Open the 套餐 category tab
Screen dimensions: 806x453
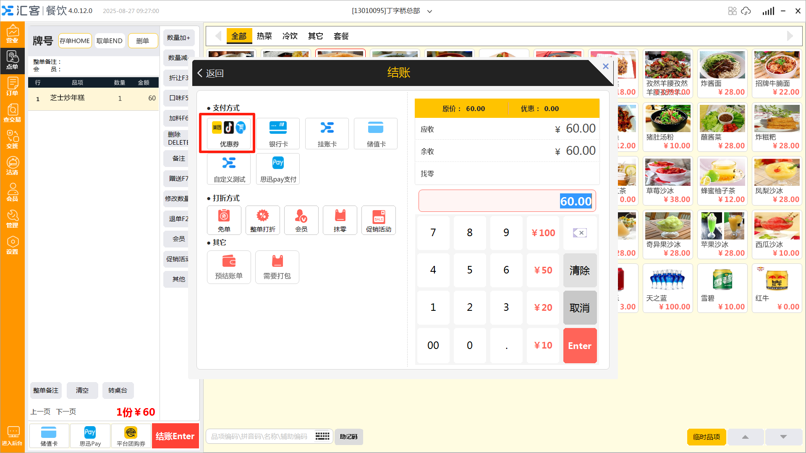coord(341,36)
